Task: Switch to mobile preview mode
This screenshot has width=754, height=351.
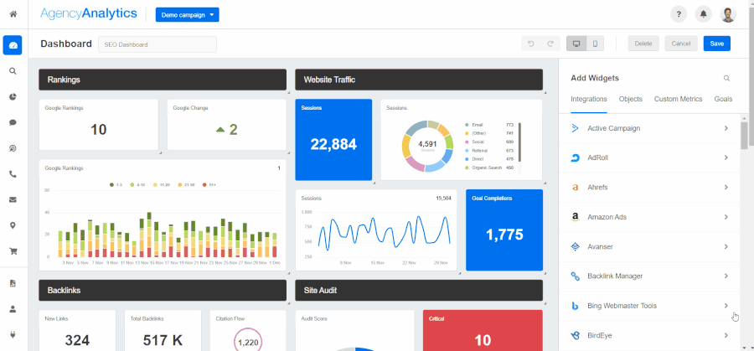Action: (x=595, y=44)
